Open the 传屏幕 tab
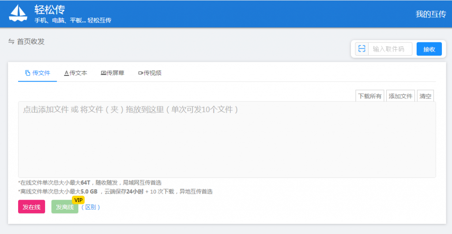 [113, 73]
